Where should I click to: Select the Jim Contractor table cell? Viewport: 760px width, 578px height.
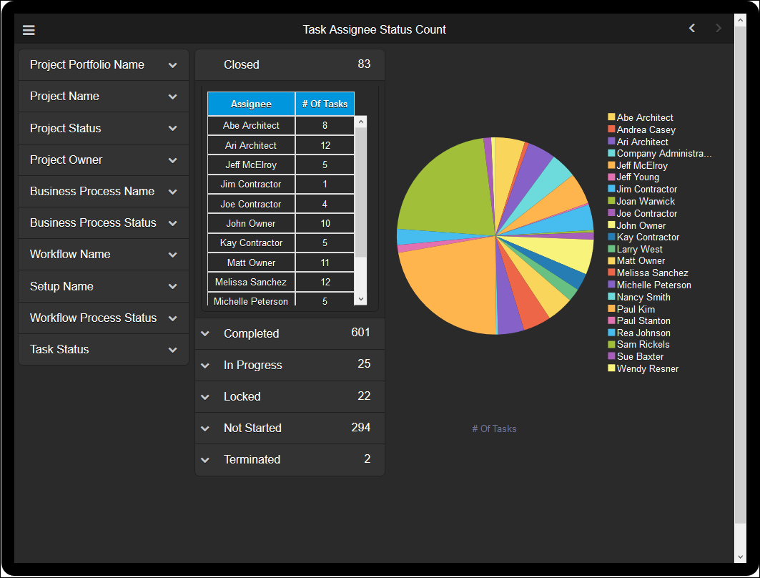[251, 185]
